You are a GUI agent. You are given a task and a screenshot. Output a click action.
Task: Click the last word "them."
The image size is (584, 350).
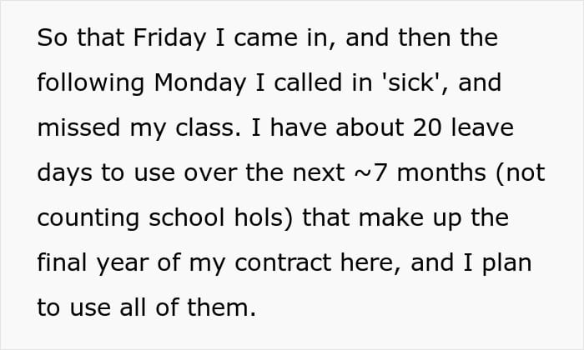222,307
